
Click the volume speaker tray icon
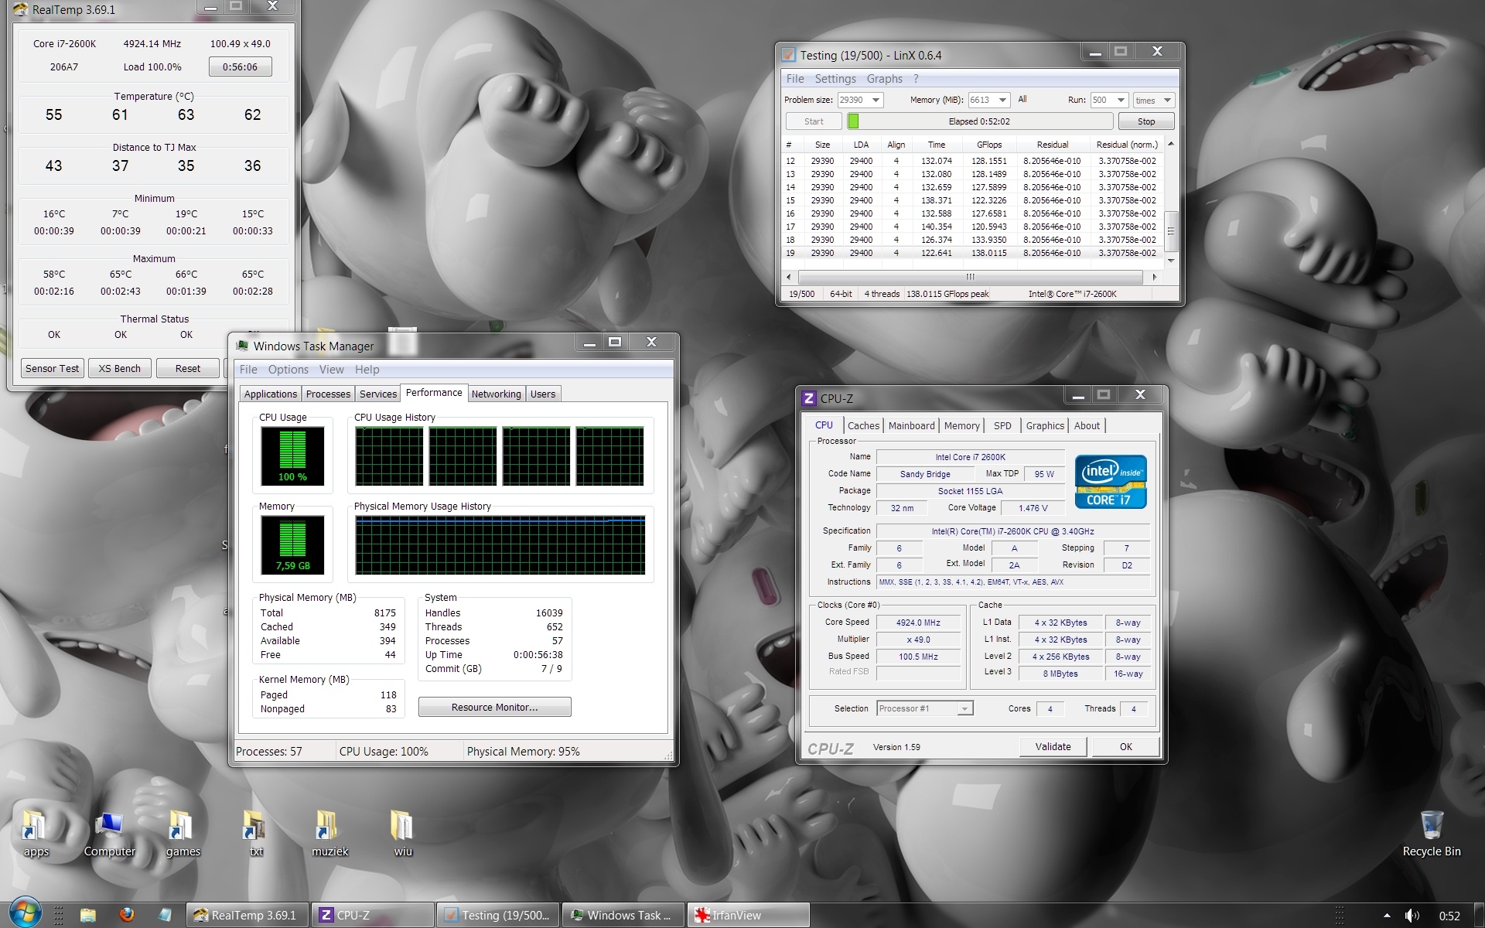point(1412,916)
